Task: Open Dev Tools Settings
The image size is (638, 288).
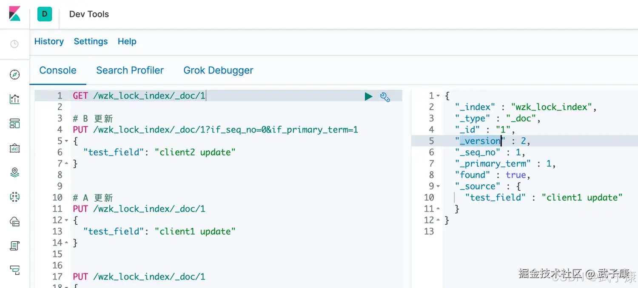Action: [91, 41]
